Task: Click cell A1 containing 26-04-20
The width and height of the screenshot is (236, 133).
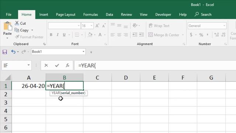Action: (x=29, y=86)
